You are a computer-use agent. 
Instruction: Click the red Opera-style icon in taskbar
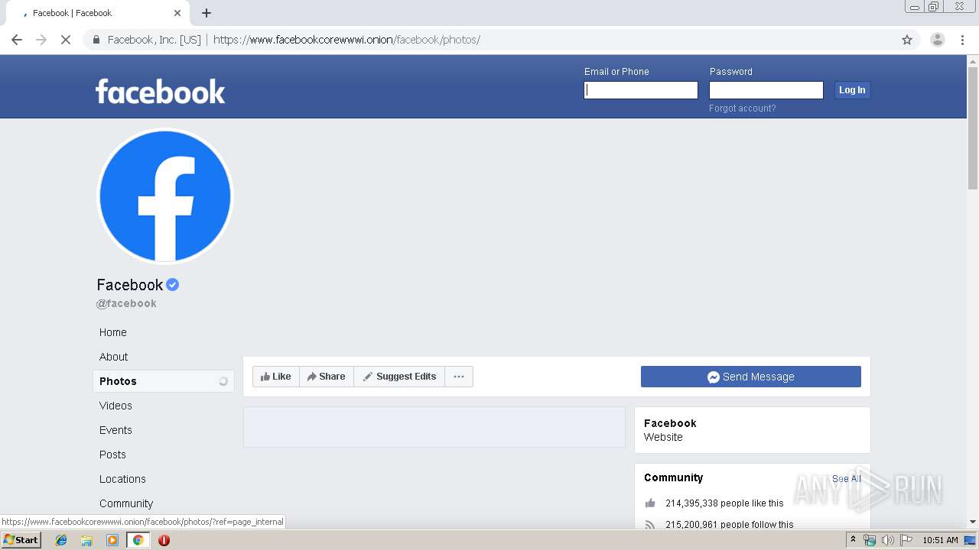coord(164,540)
